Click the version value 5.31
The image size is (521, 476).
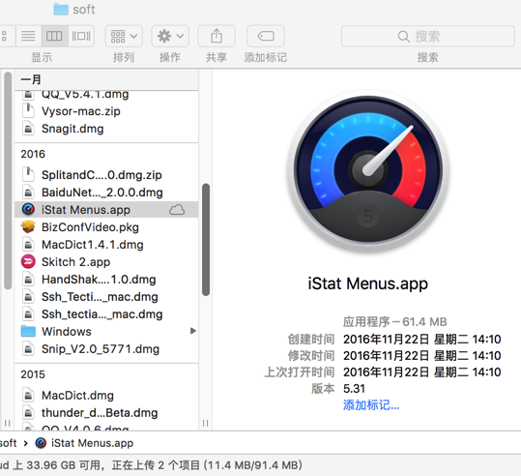[x=354, y=389]
